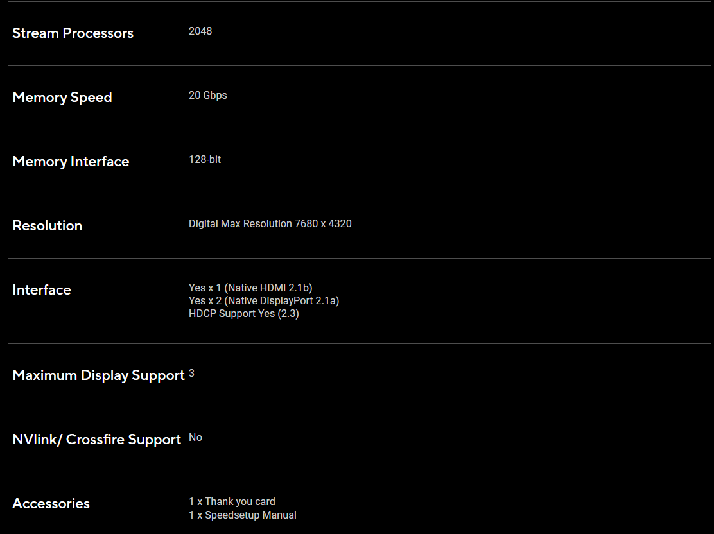Select the 128-bit value text
Image resolution: width=714 pixels, height=534 pixels.
[205, 159]
